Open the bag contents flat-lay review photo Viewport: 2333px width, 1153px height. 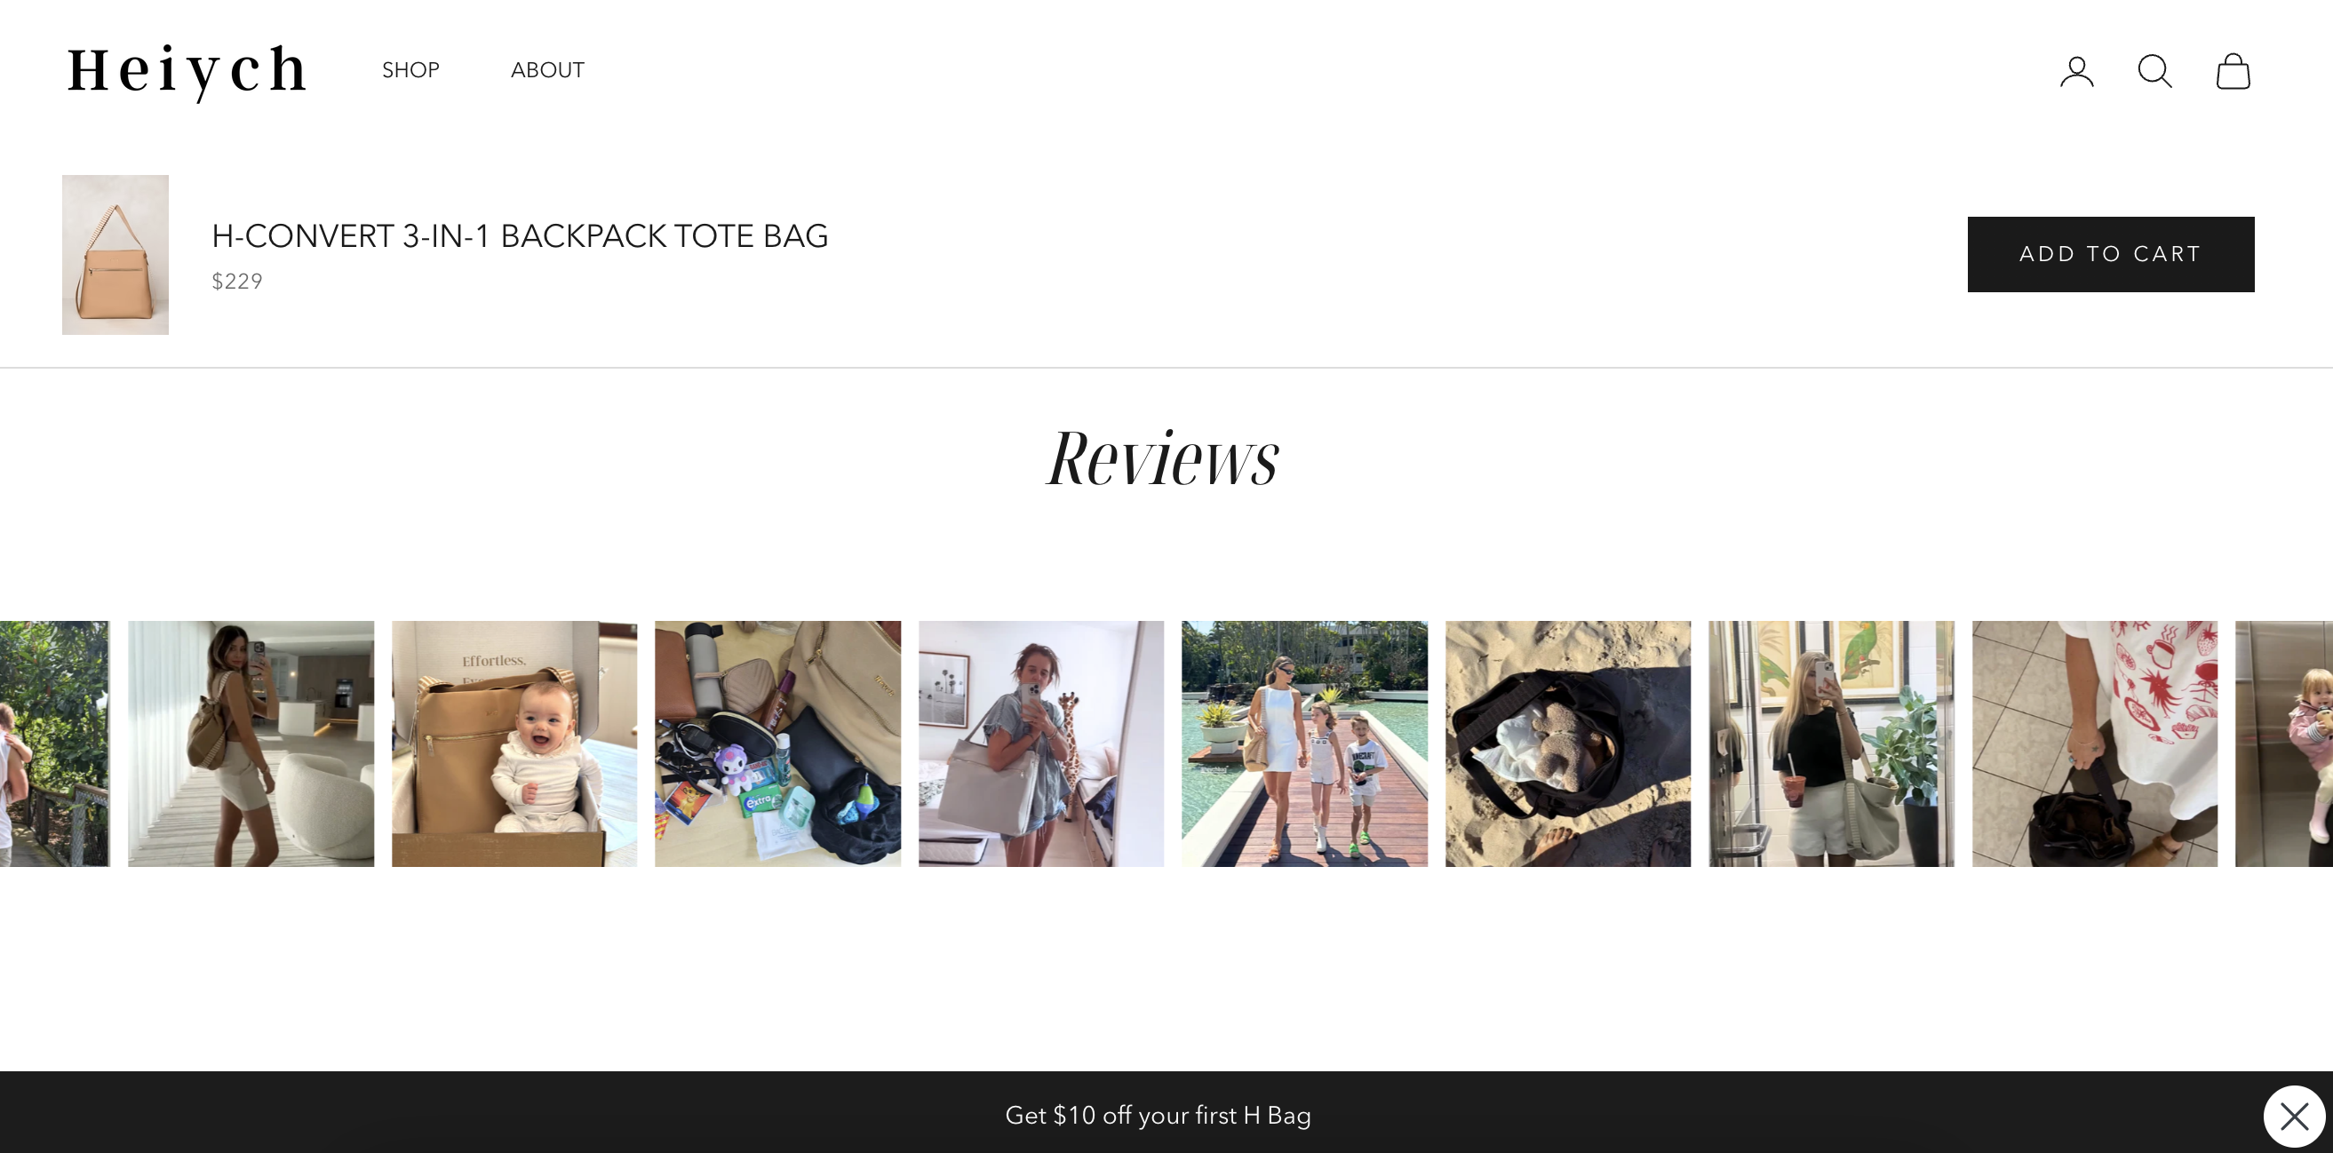[x=777, y=743]
